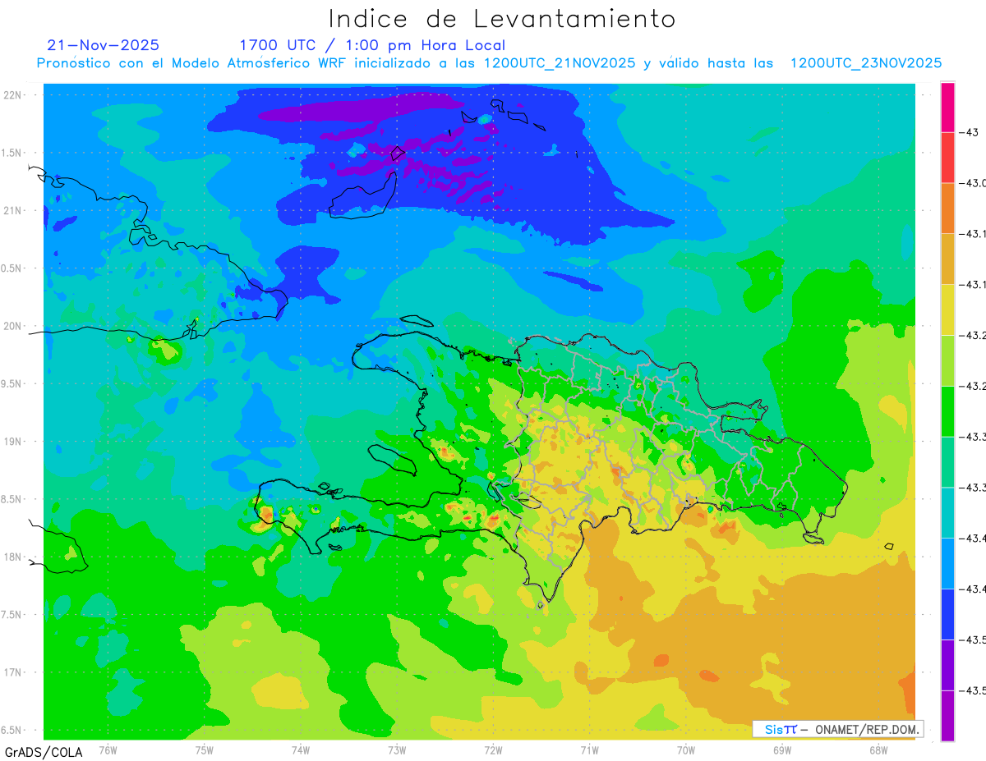Click the '1.5N' latitude tick label

coord(12,153)
